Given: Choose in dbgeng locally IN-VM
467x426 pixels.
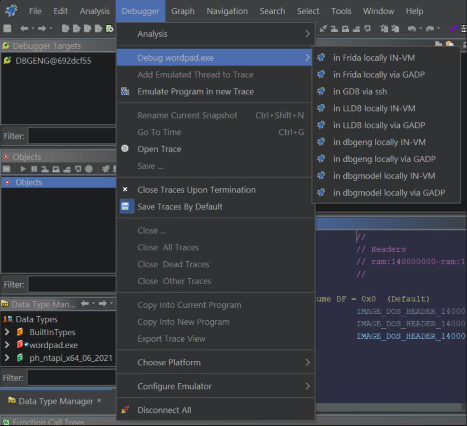Looking at the screenshot, I should click(x=386, y=142).
